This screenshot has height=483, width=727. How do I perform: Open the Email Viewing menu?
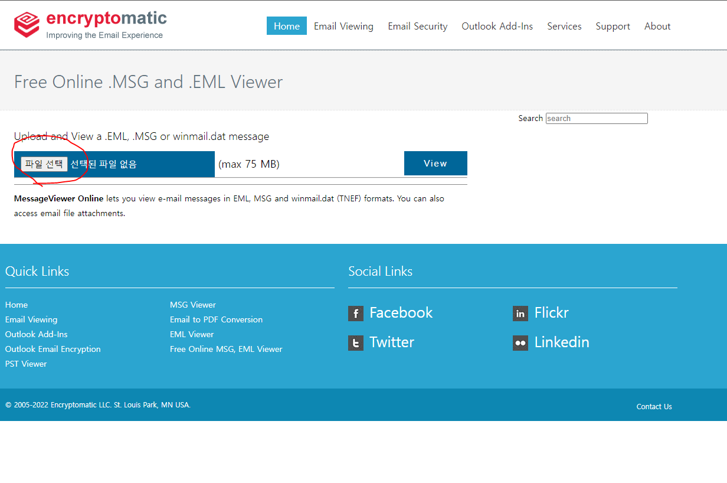click(343, 26)
